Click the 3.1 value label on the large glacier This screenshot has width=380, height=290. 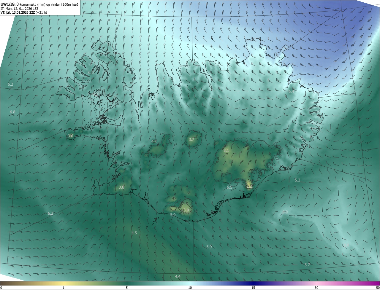(226, 151)
